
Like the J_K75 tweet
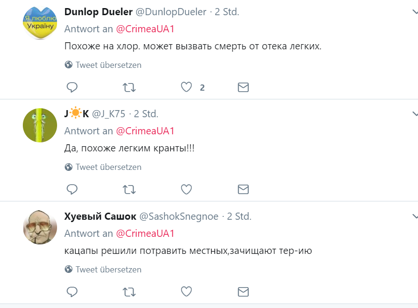tap(186, 189)
